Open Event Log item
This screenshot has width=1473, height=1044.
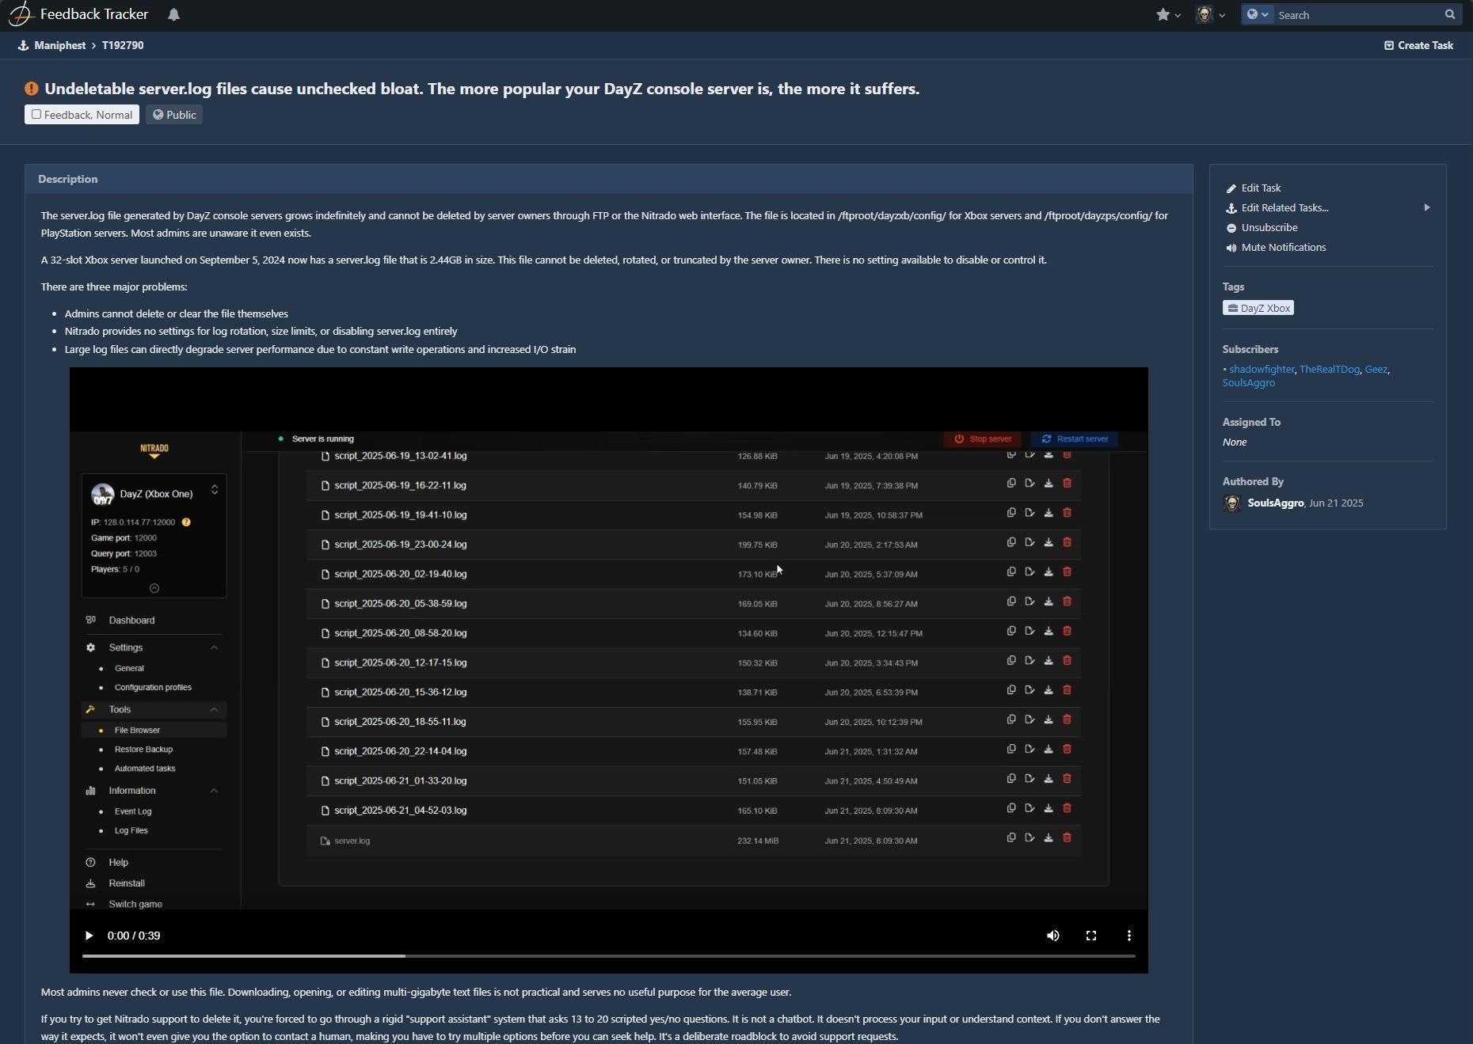pos(133,811)
